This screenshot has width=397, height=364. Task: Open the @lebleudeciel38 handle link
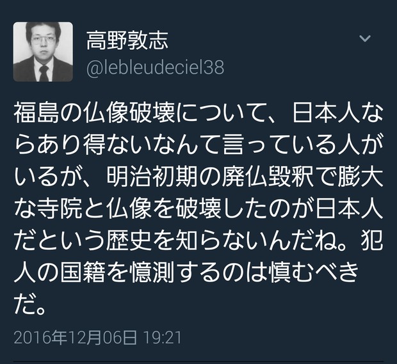coord(155,67)
